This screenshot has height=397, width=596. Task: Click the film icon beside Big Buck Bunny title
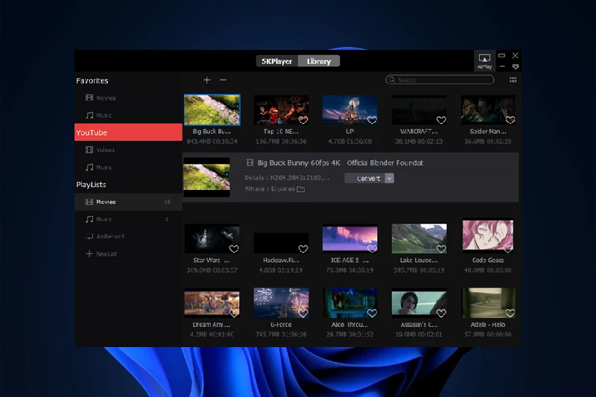click(250, 162)
